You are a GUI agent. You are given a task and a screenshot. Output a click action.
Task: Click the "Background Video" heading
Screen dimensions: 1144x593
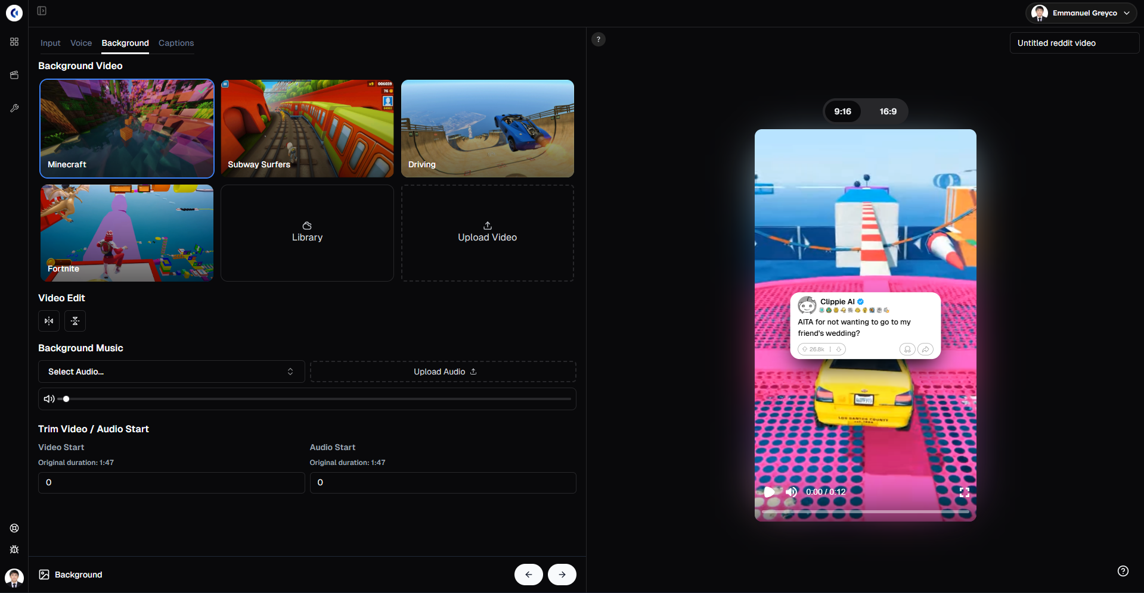coord(80,65)
